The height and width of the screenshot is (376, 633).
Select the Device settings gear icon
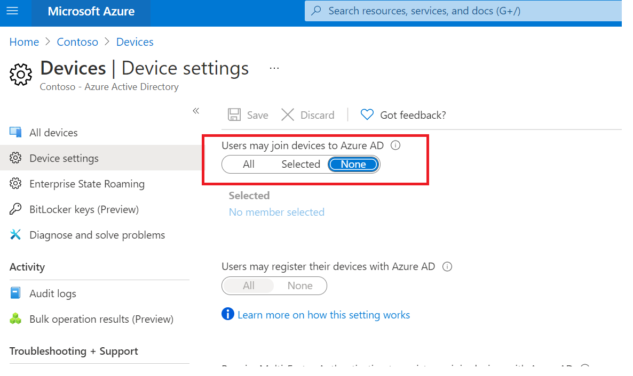(x=16, y=158)
